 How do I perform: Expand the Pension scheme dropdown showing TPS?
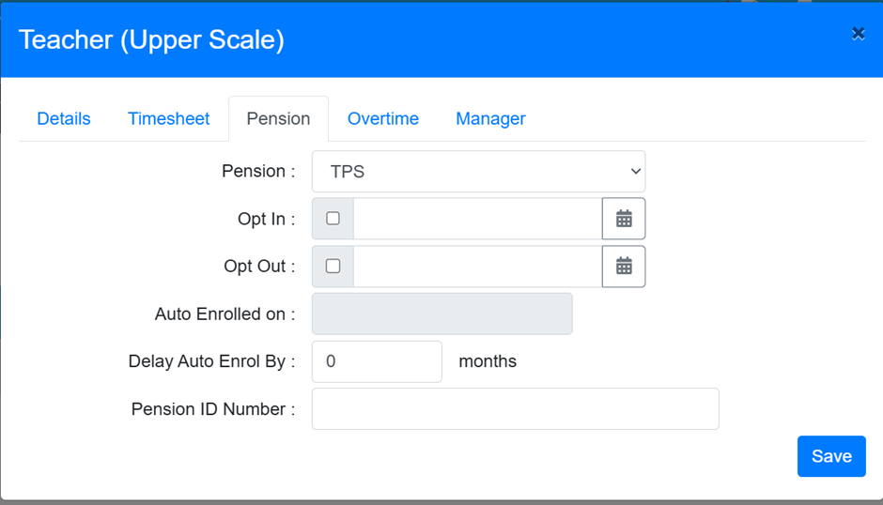click(x=478, y=172)
